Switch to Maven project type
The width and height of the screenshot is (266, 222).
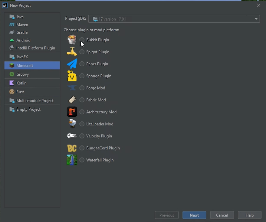(32, 24)
